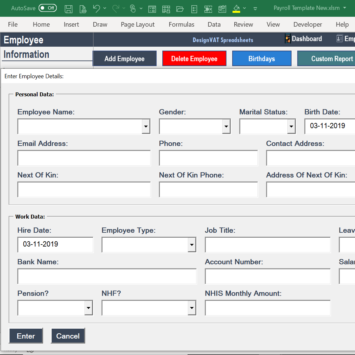Expand the Pension? dropdown
355x355 pixels.
point(88,308)
